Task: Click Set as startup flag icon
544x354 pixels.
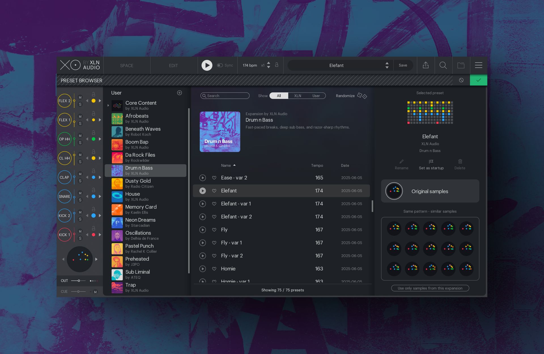Action: (x=431, y=161)
